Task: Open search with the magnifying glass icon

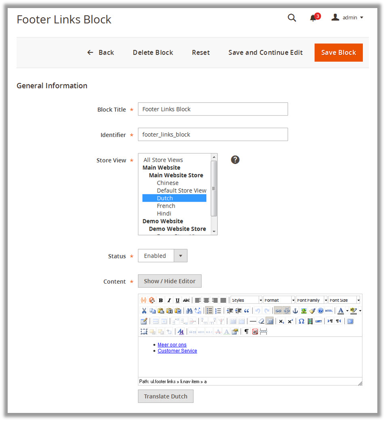Action: (x=292, y=18)
